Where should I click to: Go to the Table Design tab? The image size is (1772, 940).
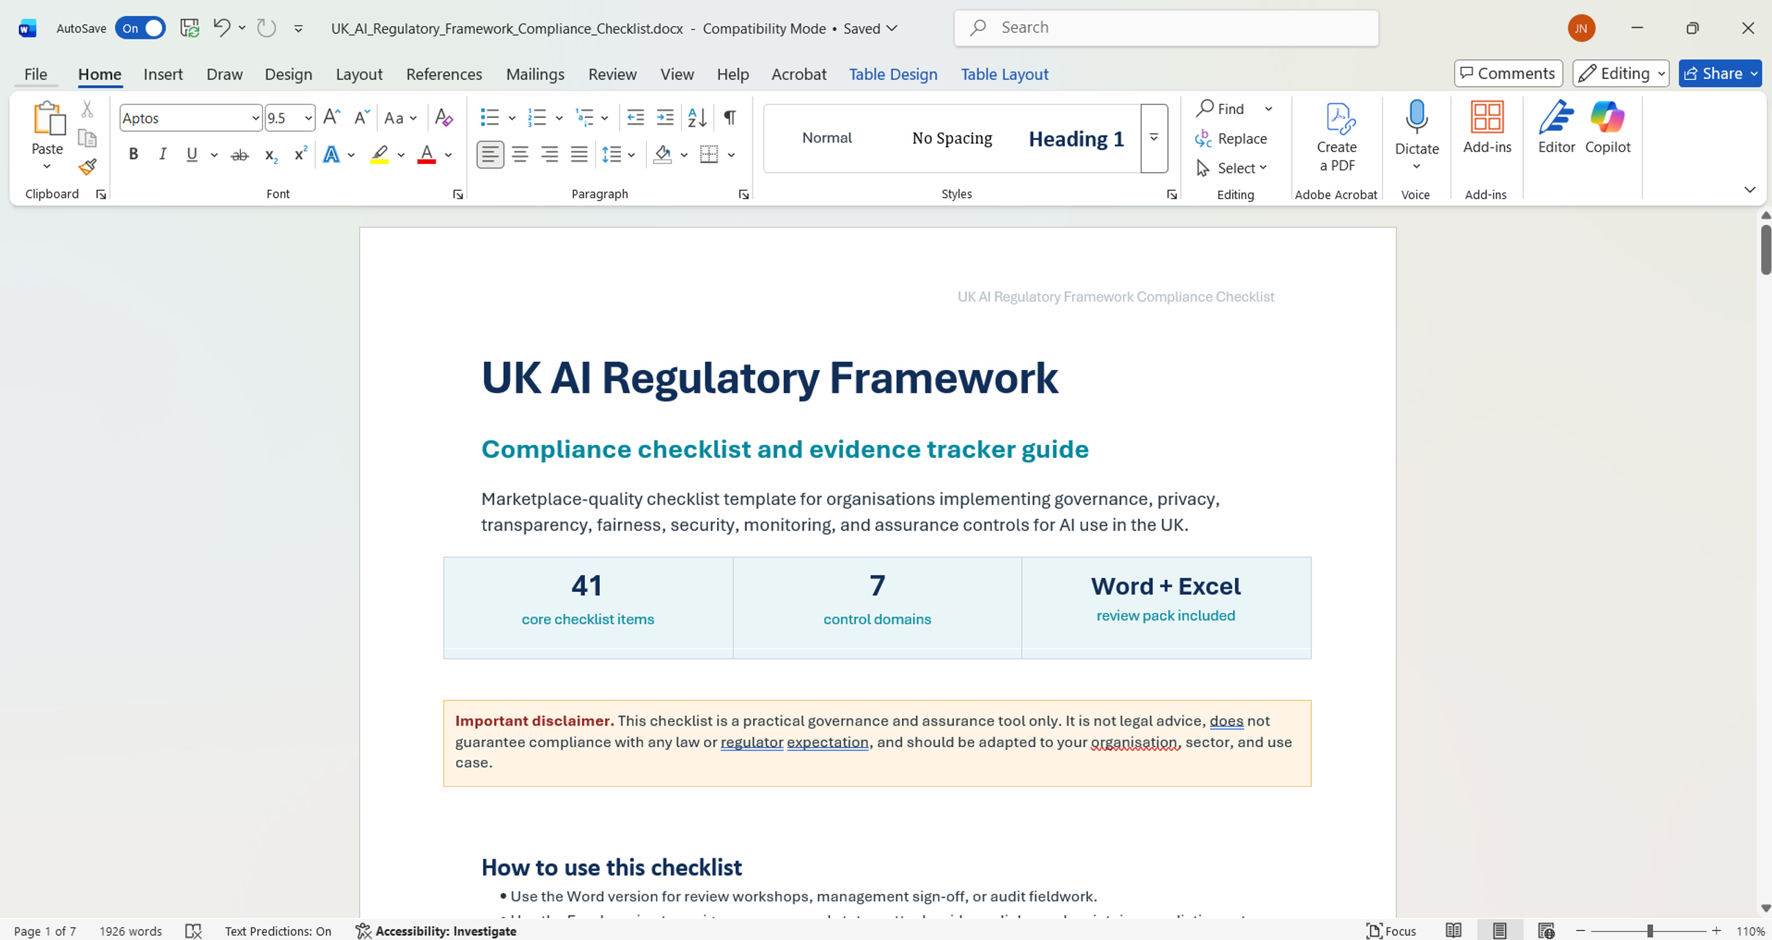[893, 74]
